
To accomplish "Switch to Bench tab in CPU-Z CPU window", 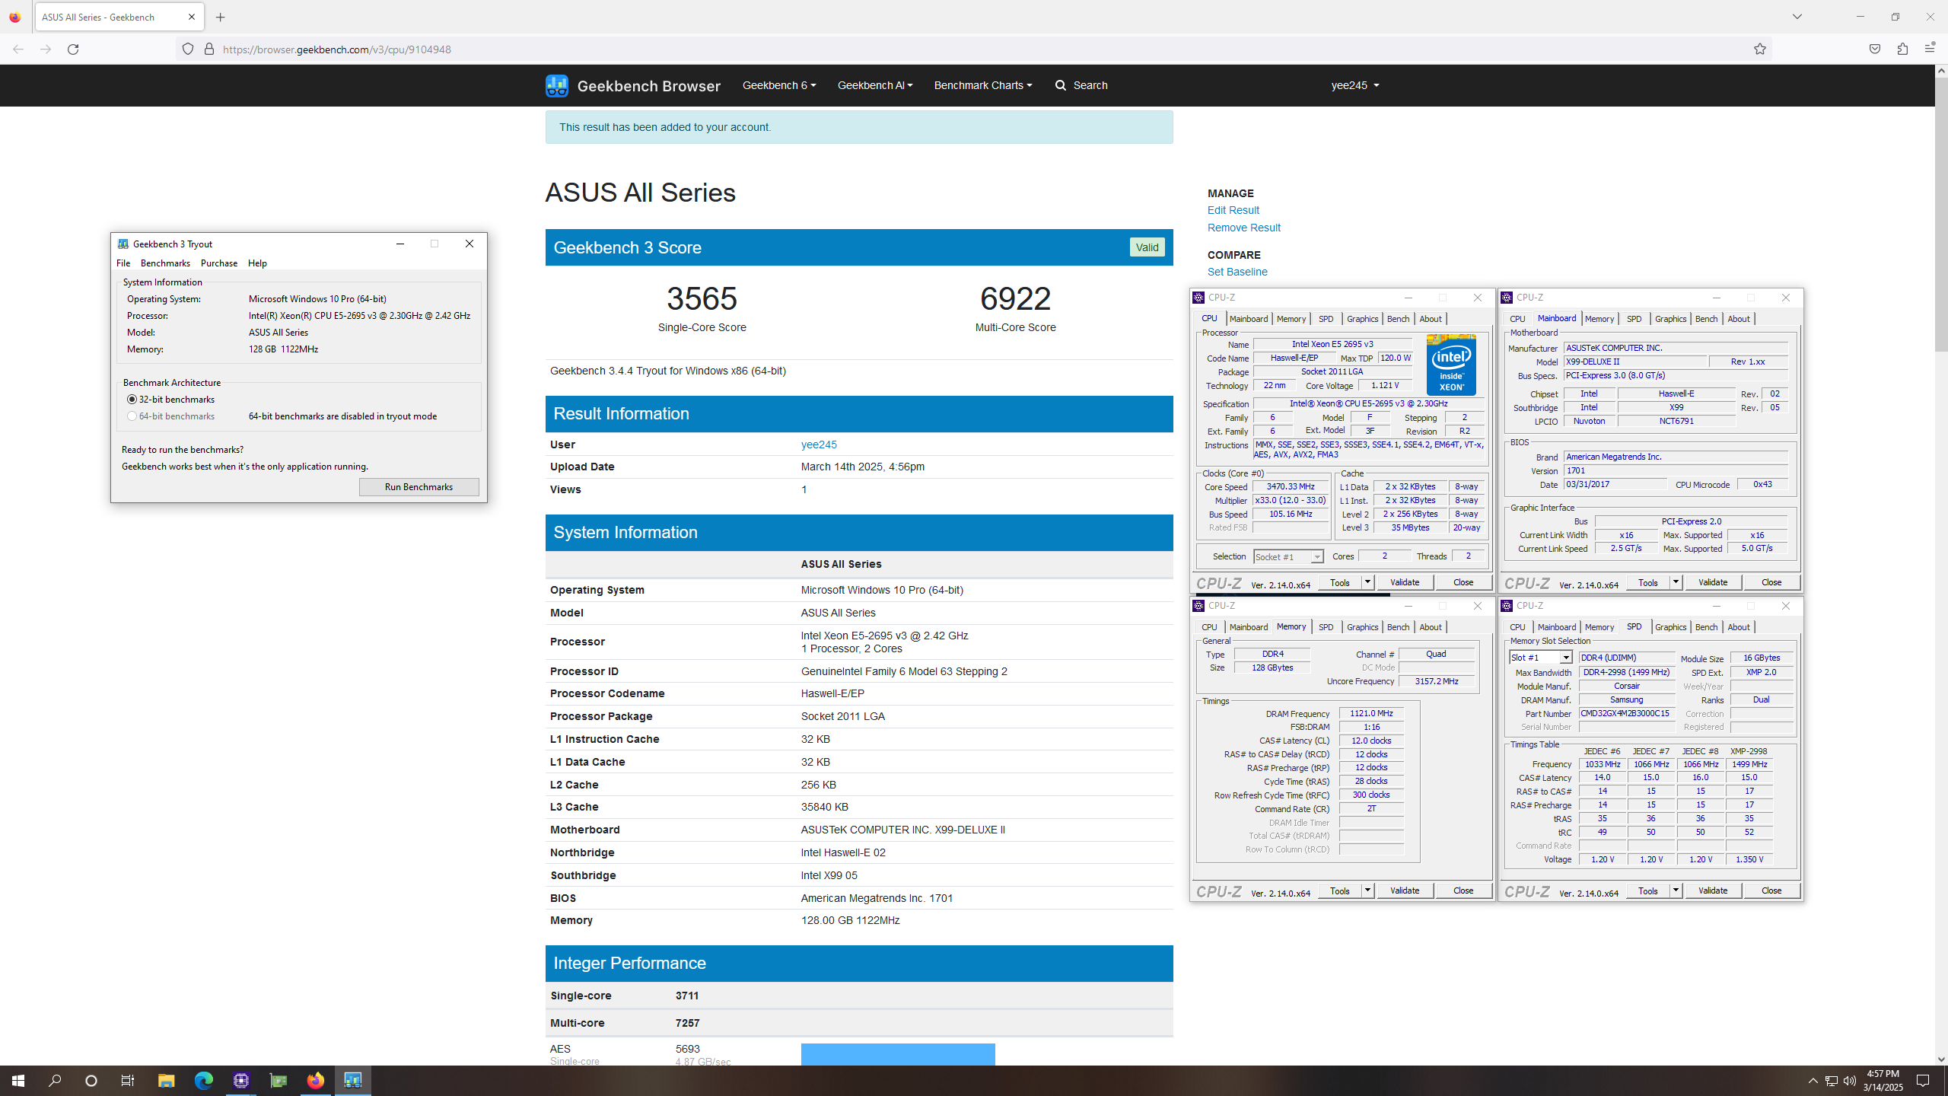I will coord(1398,319).
